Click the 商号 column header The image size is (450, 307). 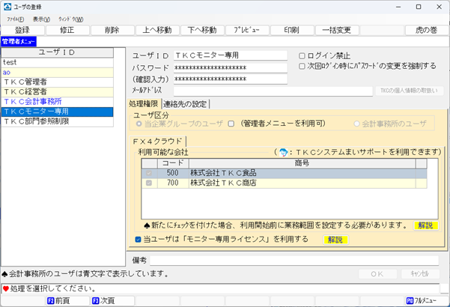[x=302, y=163]
